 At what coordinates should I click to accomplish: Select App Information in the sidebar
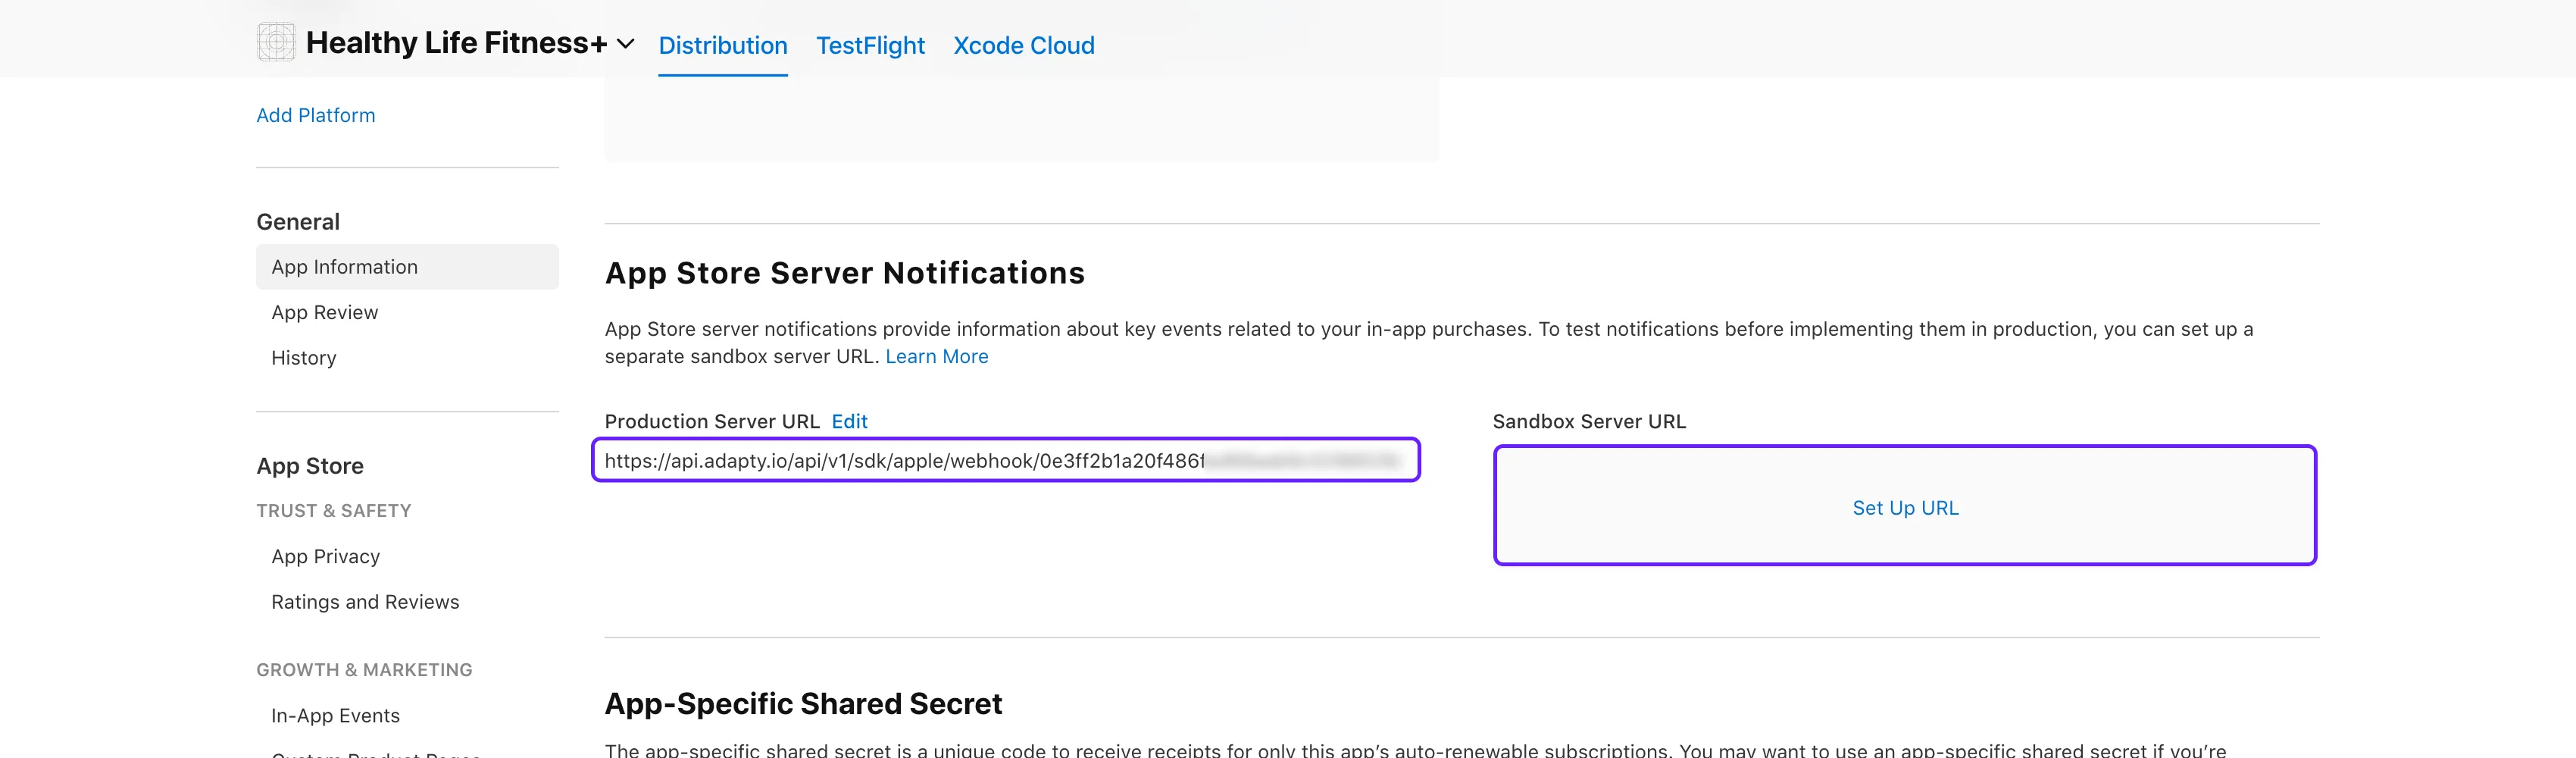coord(344,267)
